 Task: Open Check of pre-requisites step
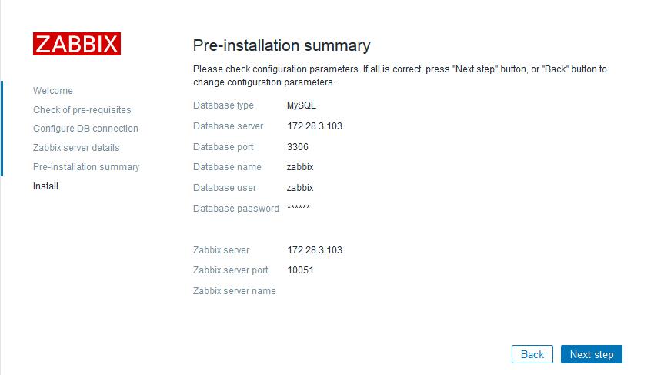click(x=82, y=110)
